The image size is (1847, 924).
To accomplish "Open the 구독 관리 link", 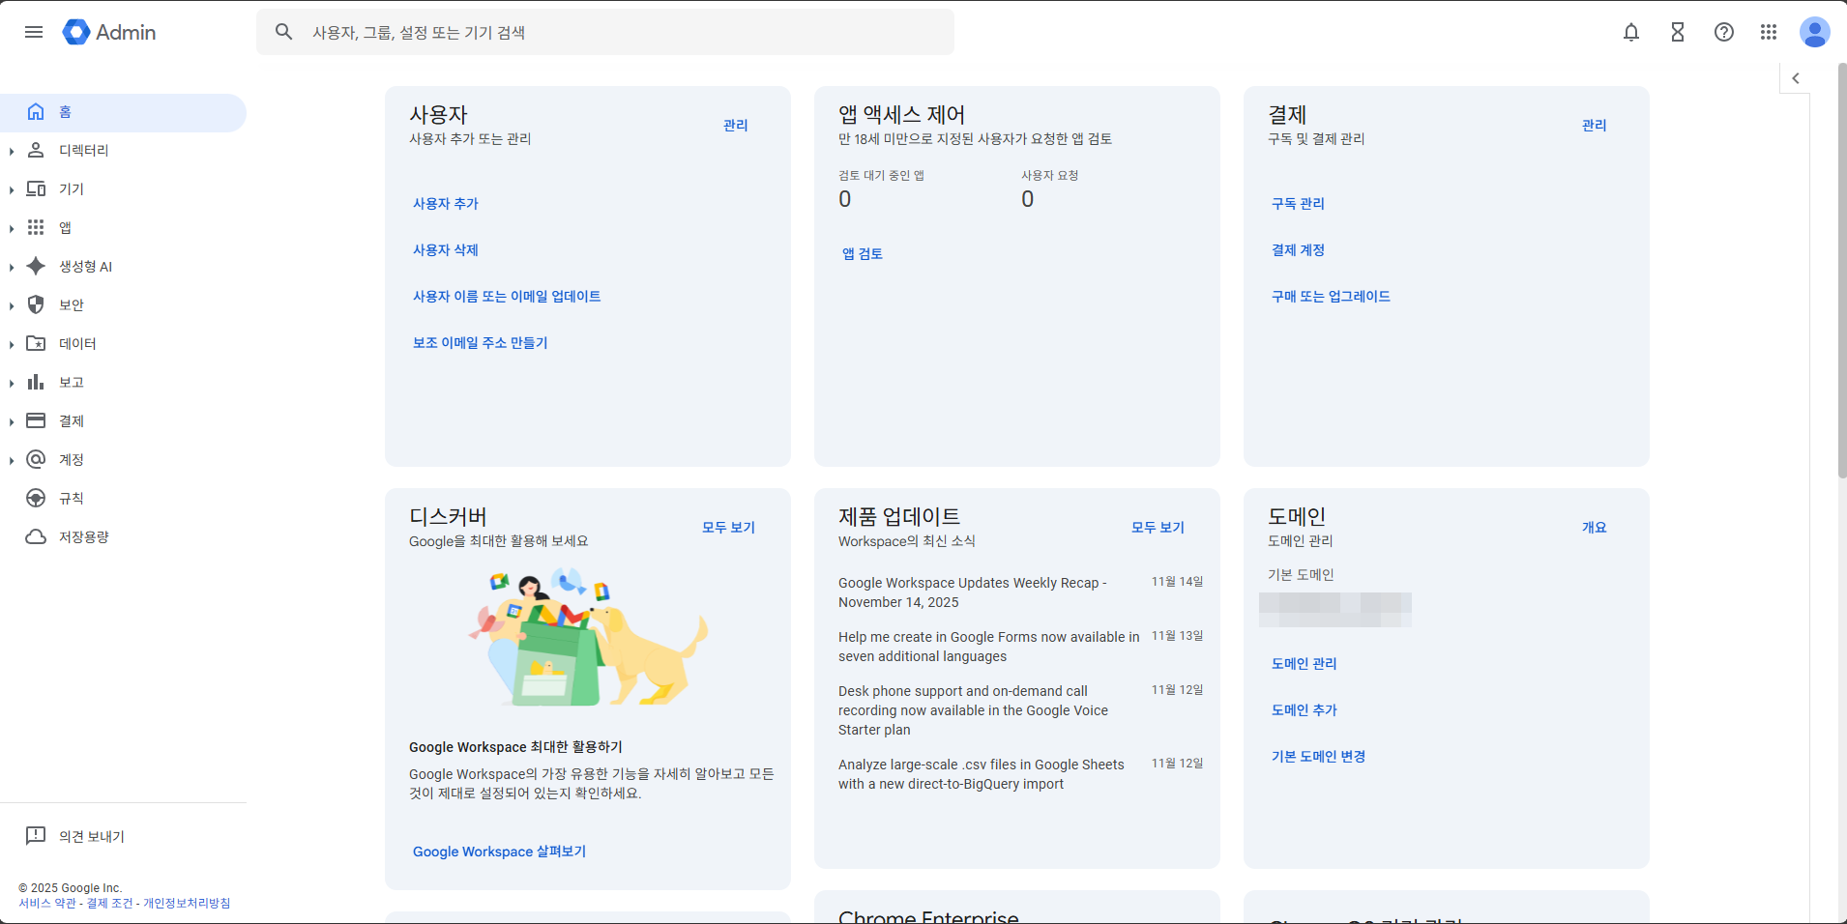I will point(1298,204).
